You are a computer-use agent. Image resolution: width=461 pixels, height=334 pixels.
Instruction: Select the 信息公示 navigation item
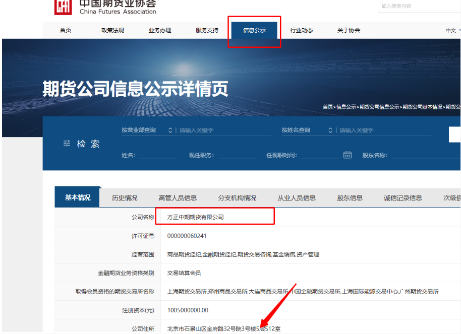254,30
